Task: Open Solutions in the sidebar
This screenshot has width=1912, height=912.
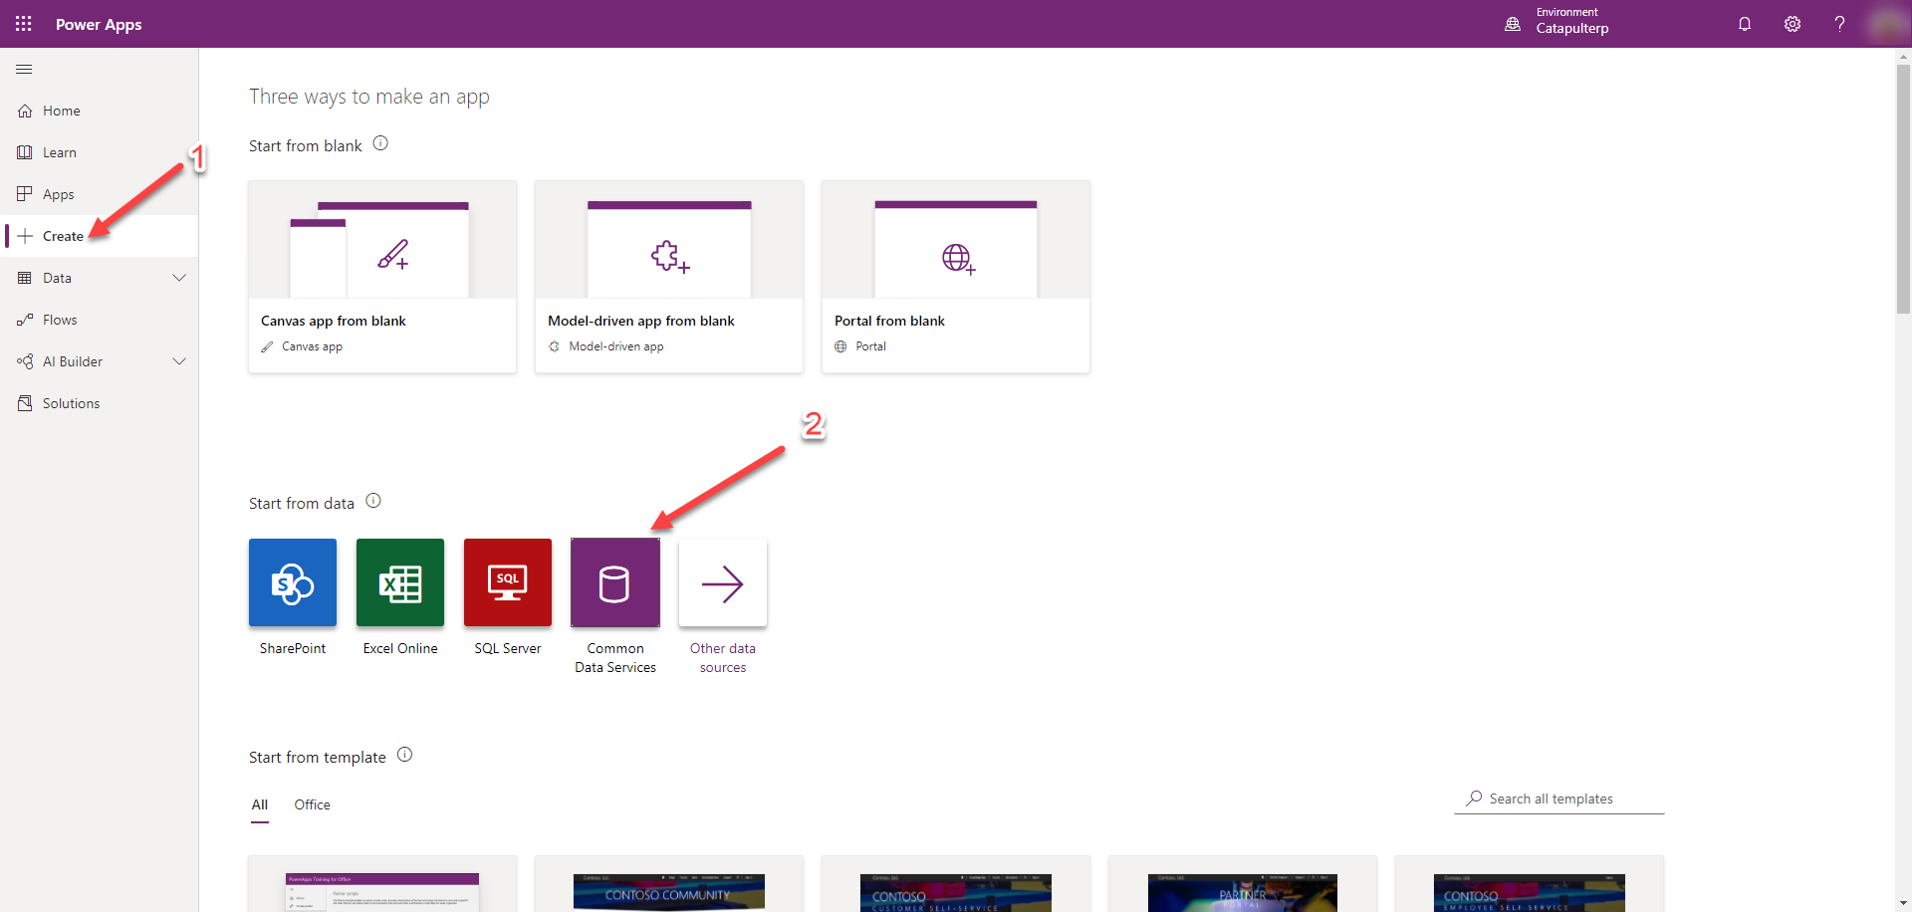Action: (100, 403)
